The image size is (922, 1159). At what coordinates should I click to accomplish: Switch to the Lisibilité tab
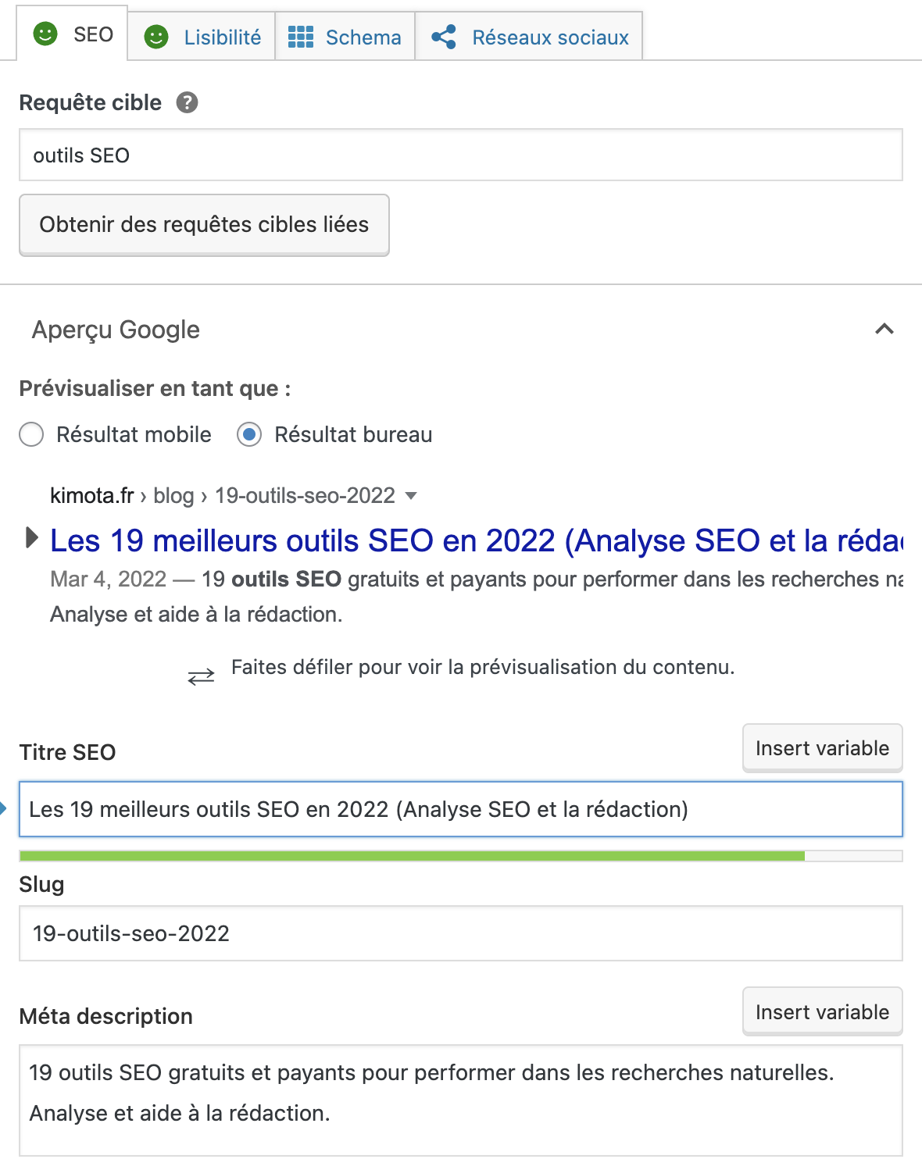point(202,37)
